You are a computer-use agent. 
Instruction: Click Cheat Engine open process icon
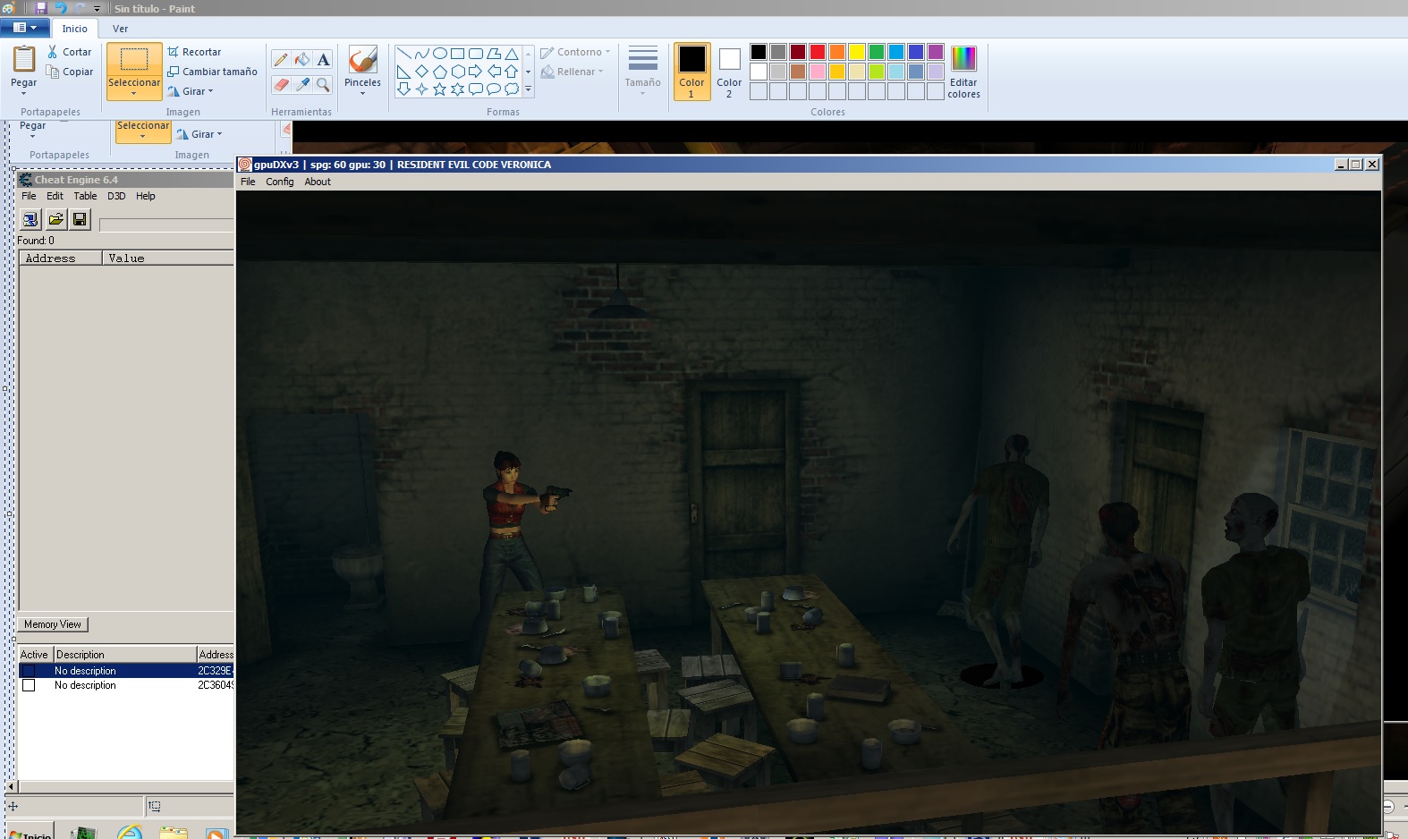[30, 219]
